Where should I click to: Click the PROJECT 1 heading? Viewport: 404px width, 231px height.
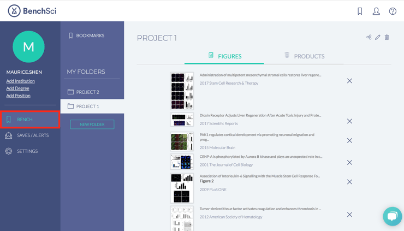tap(157, 38)
